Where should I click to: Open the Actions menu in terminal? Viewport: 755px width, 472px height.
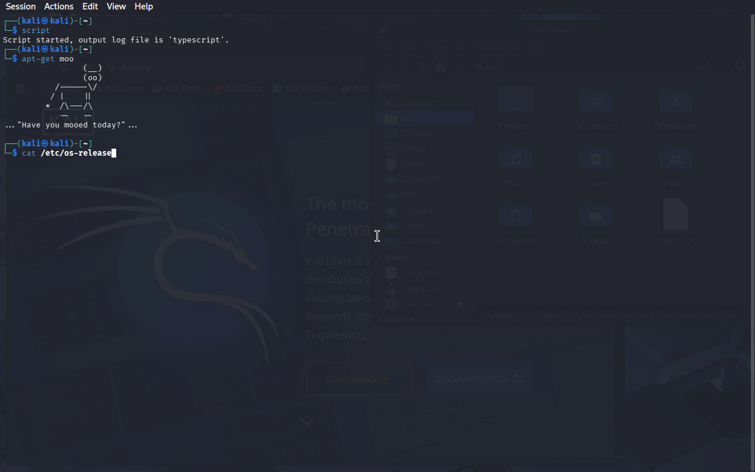[59, 6]
